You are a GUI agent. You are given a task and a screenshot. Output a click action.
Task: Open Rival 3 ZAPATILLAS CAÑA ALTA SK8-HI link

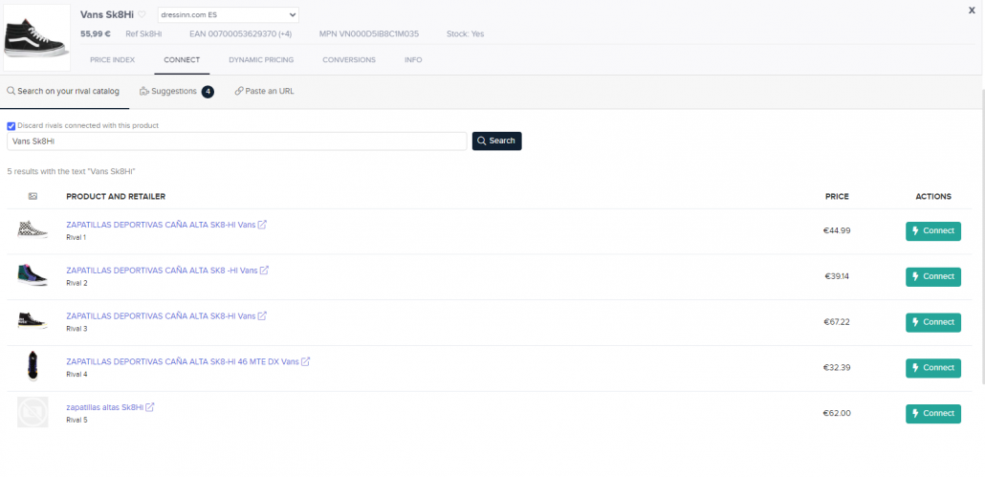pos(161,316)
